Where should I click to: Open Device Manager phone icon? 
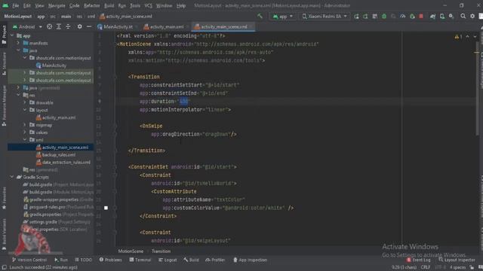tap(442, 17)
